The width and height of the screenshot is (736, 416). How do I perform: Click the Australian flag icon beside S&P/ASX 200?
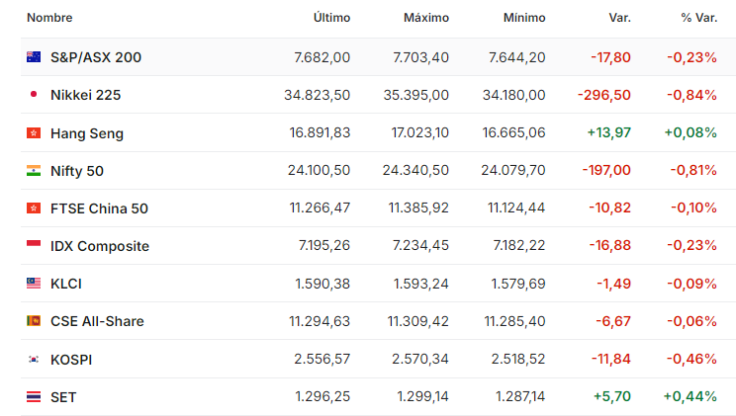click(x=34, y=57)
